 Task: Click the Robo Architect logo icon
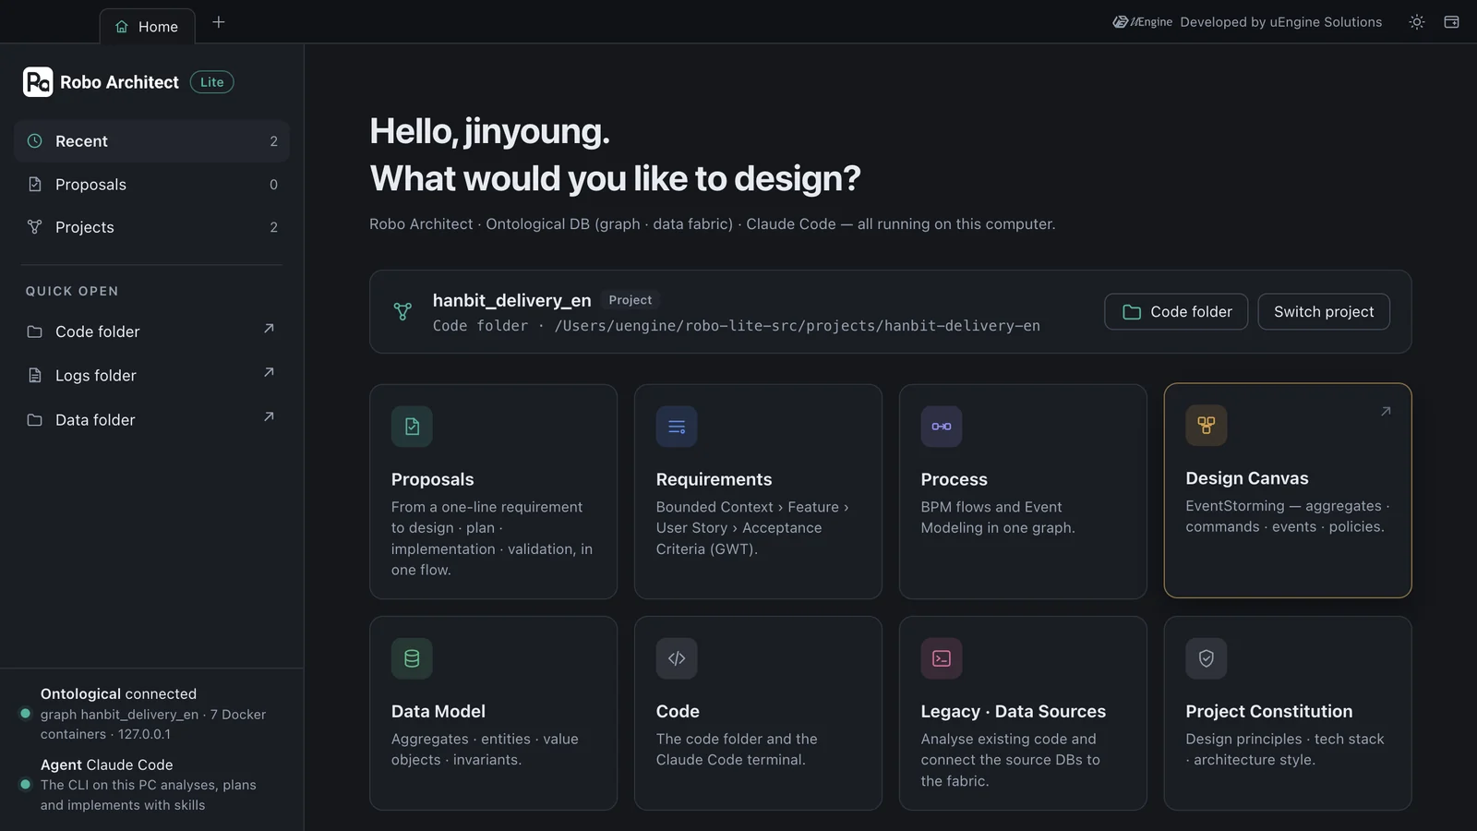38,82
